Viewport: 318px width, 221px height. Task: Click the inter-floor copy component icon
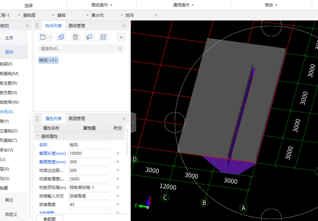pyautogui.click(x=89, y=37)
